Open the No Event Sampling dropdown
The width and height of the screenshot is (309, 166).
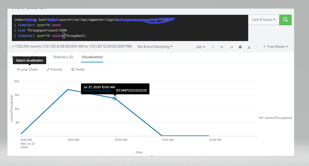[x=155, y=47]
